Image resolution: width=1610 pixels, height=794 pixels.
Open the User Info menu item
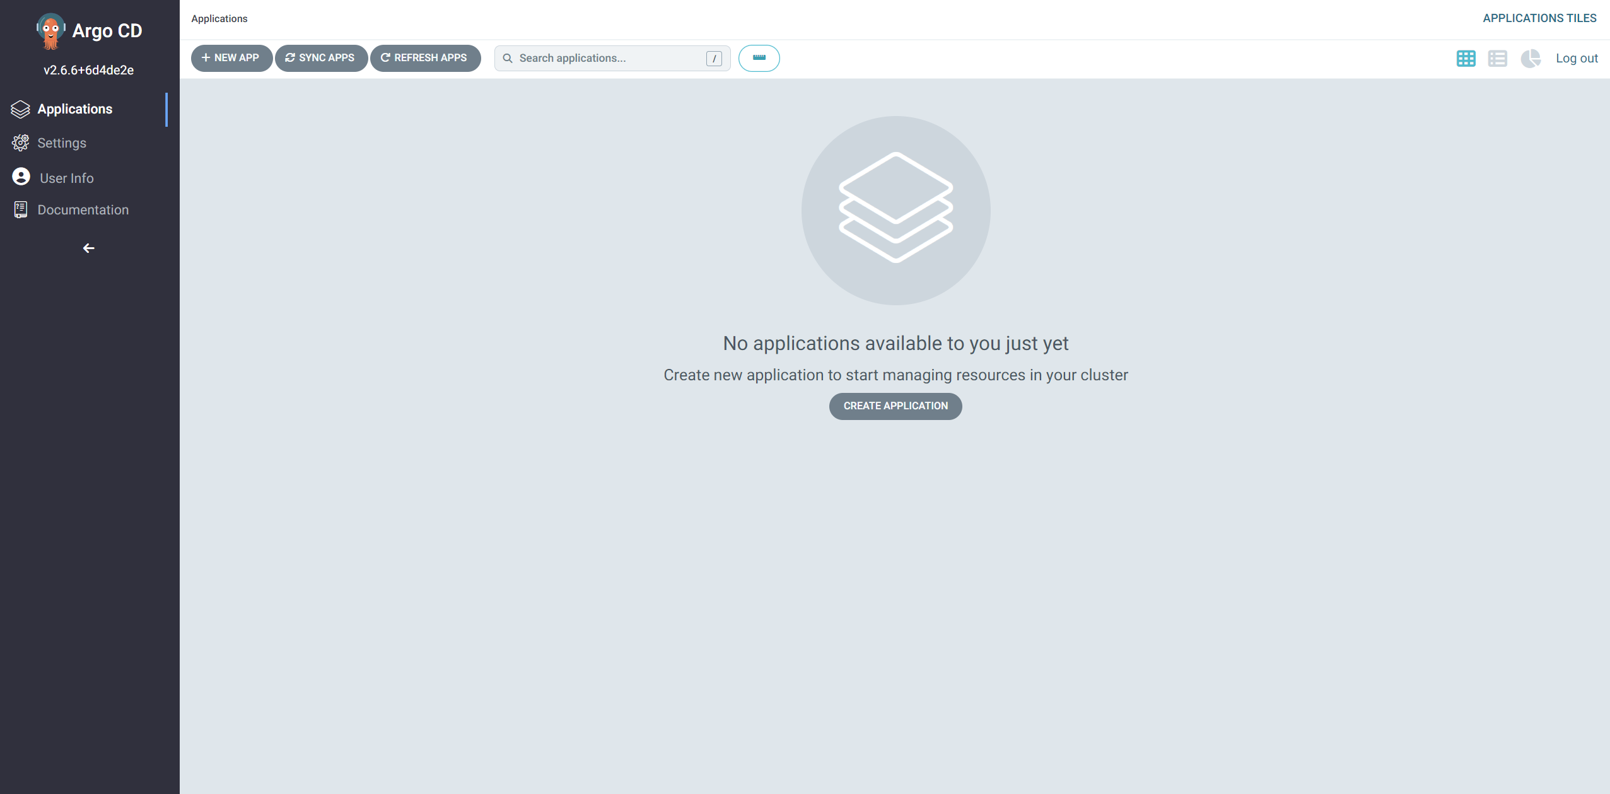tap(67, 178)
